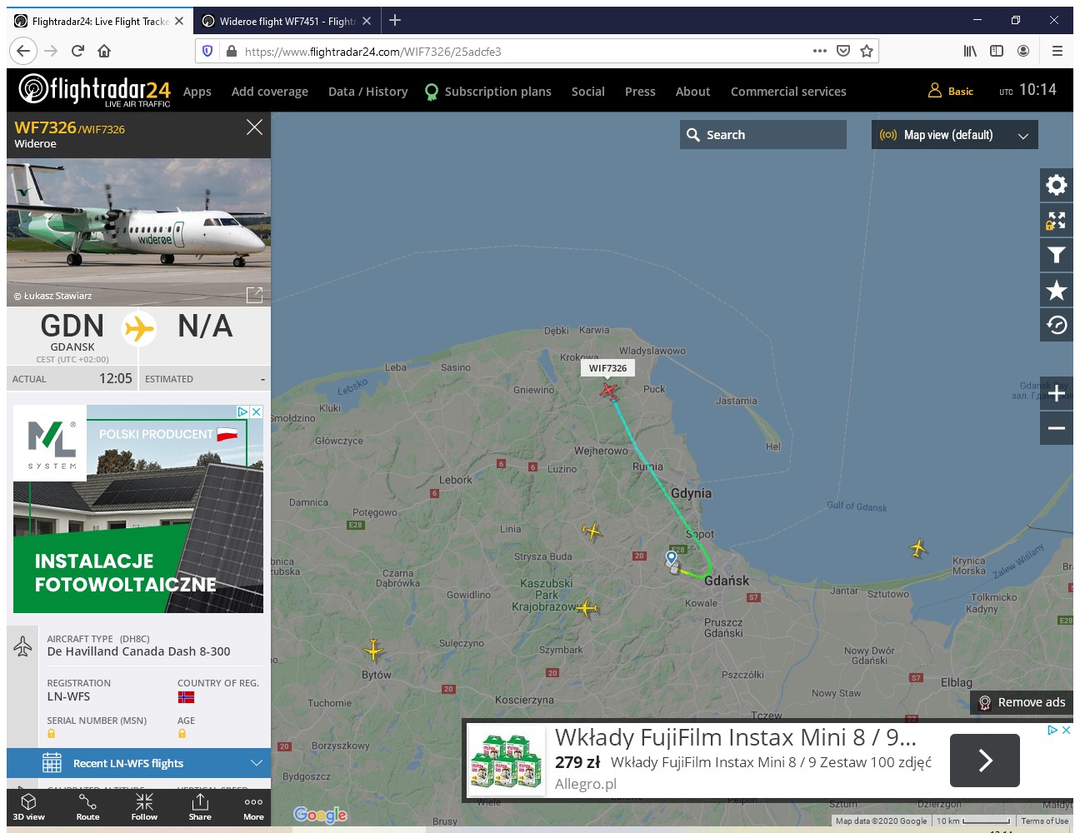This screenshot has width=1080, height=833.
Task: Close the Wideroe flight WF7451 tab
Action: click(x=367, y=21)
